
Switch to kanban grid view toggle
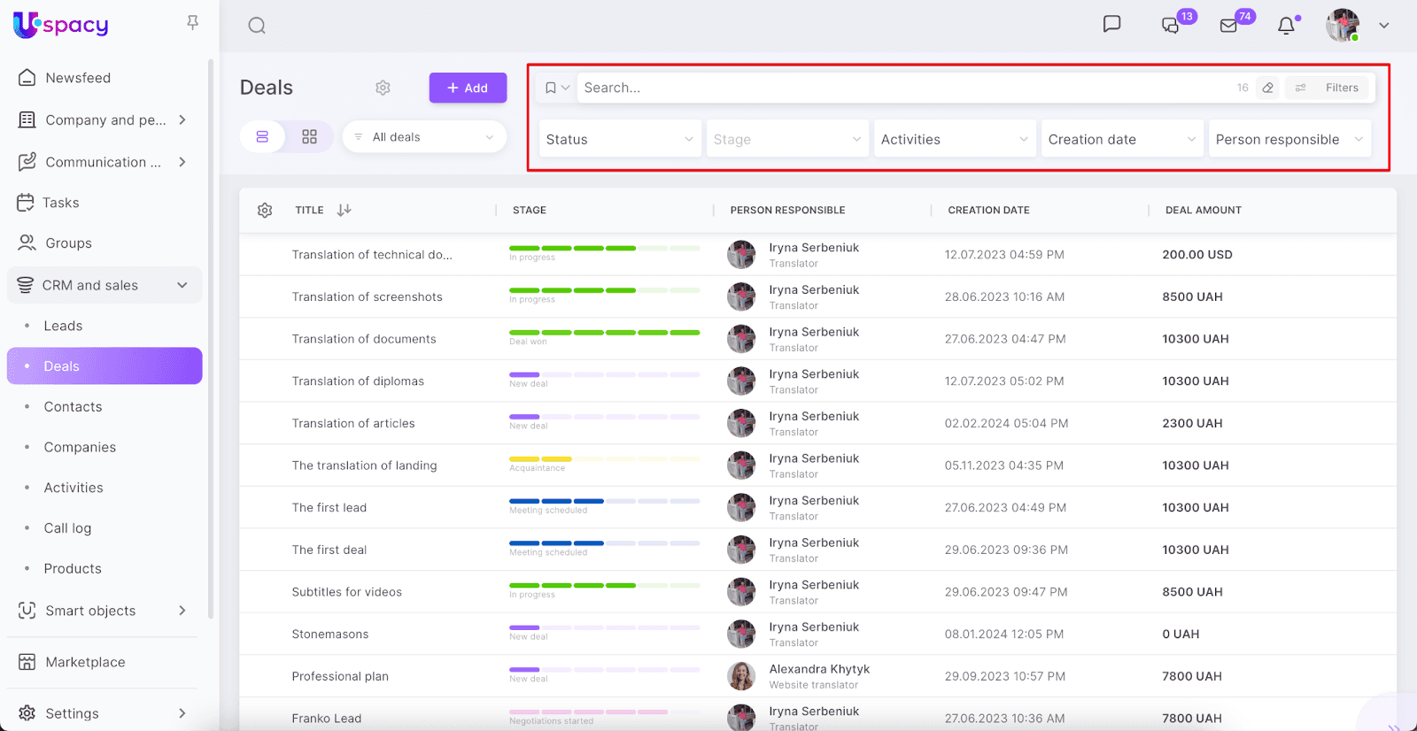pos(309,137)
